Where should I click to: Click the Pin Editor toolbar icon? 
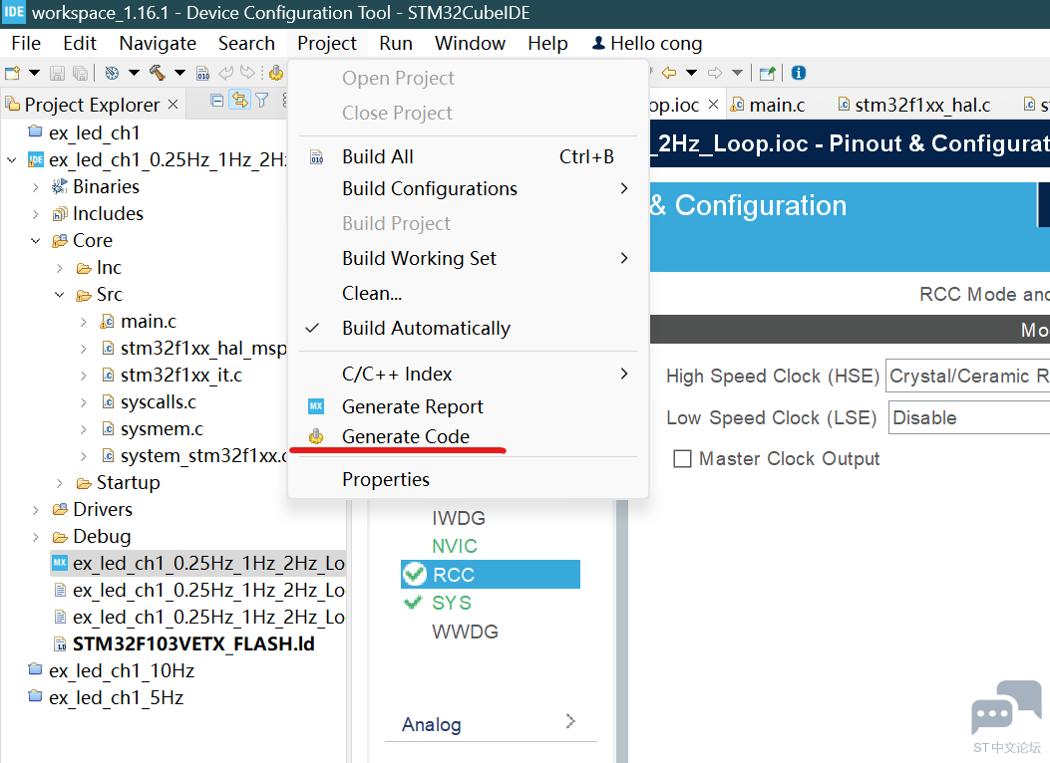point(768,73)
